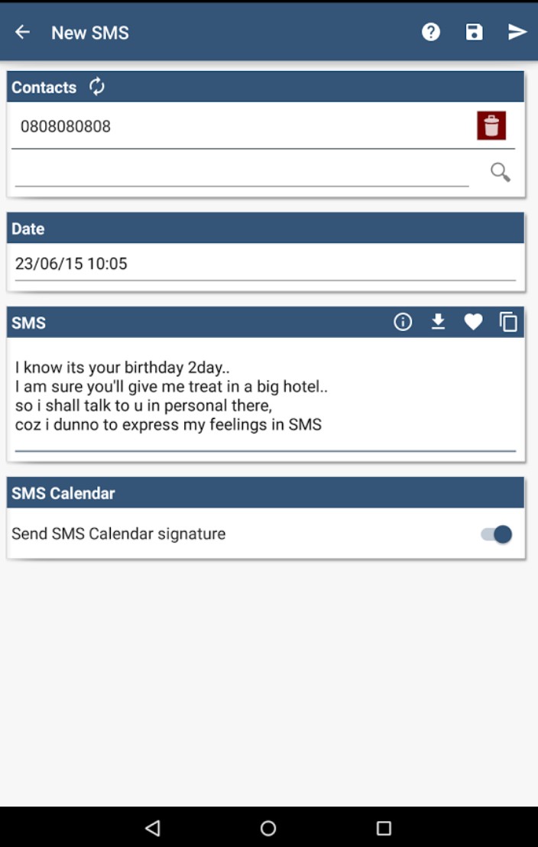Image resolution: width=538 pixels, height=847 pixels.
Task: Open help via the question mark icon
Action: [x=431, y=32]
